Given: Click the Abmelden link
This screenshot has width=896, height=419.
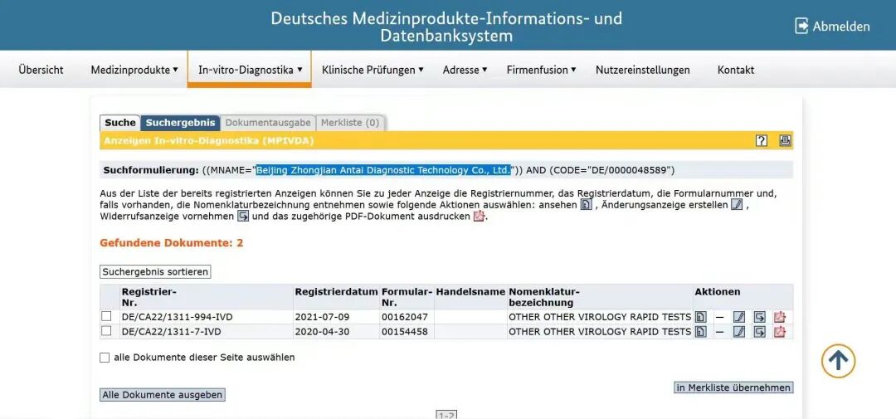Looking at the screenshot, I should click(x=841, y=27).
